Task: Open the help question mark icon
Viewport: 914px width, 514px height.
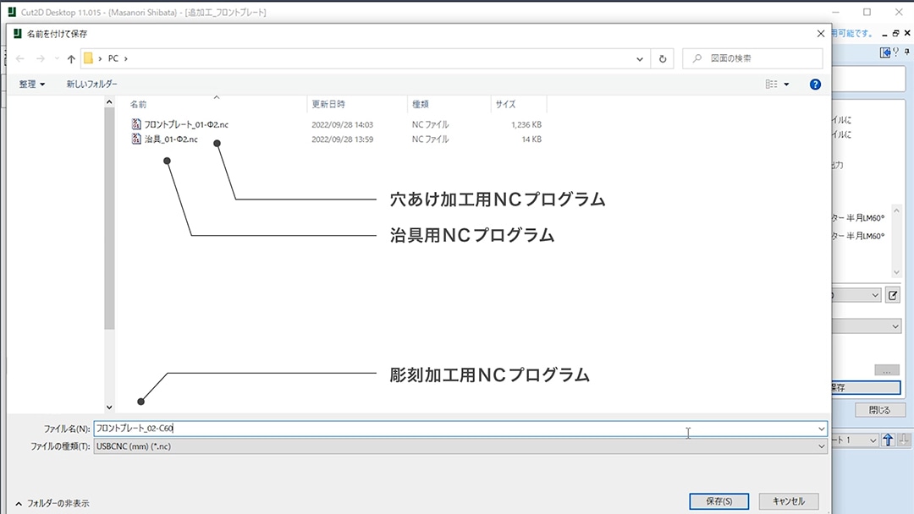Action: click(815, 85)
